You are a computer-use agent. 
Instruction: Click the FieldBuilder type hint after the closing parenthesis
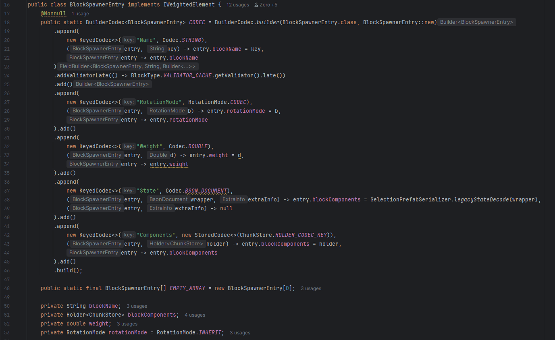[128, 66]
